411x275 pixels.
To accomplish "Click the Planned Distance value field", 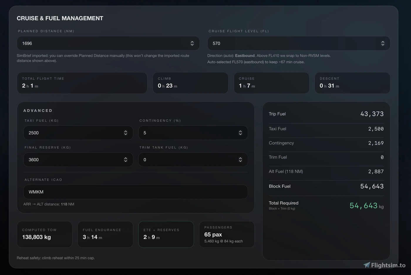I will click(x=88, y=43).
